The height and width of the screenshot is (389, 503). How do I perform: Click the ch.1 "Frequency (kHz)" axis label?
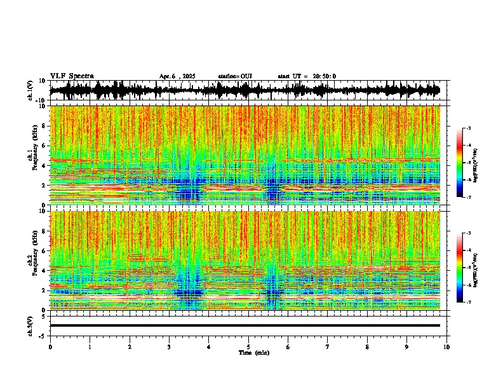(35, 147)
